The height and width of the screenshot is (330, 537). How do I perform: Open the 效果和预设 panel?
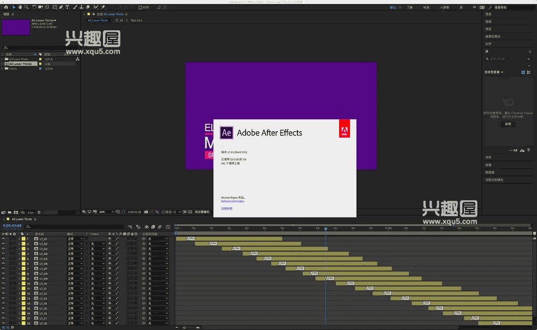(x=492, y=36)
